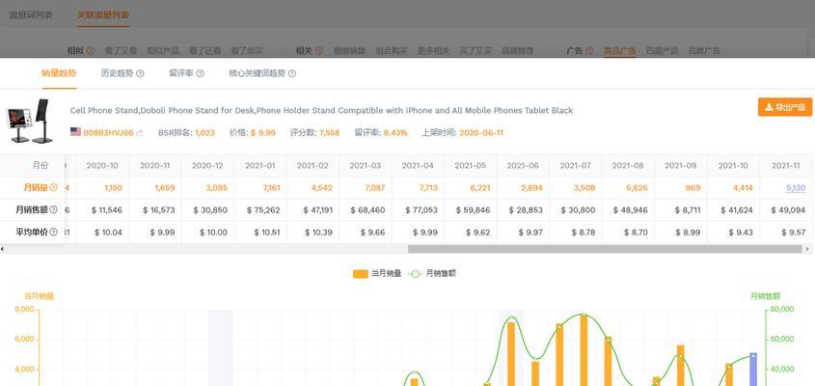This screenshot has height=386, width=815.
Task: Click the US flag icon
Action: (x=75, y=132)
